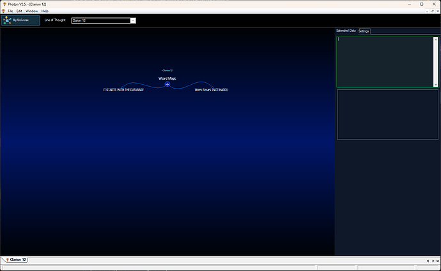This screenshot has height=271, width=441.
Task: Click the text box scrollbar up arrow
Action: [436, 40]
